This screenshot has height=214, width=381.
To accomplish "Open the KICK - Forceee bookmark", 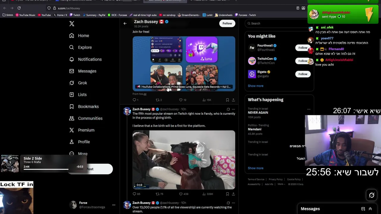I will tap(117, 15).
